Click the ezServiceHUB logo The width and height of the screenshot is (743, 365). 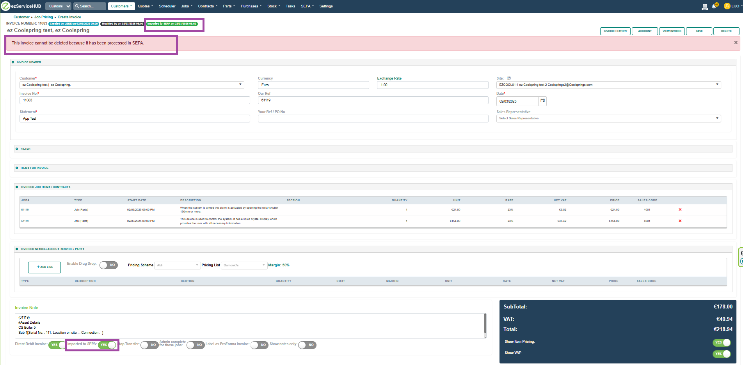pos(22,6)
